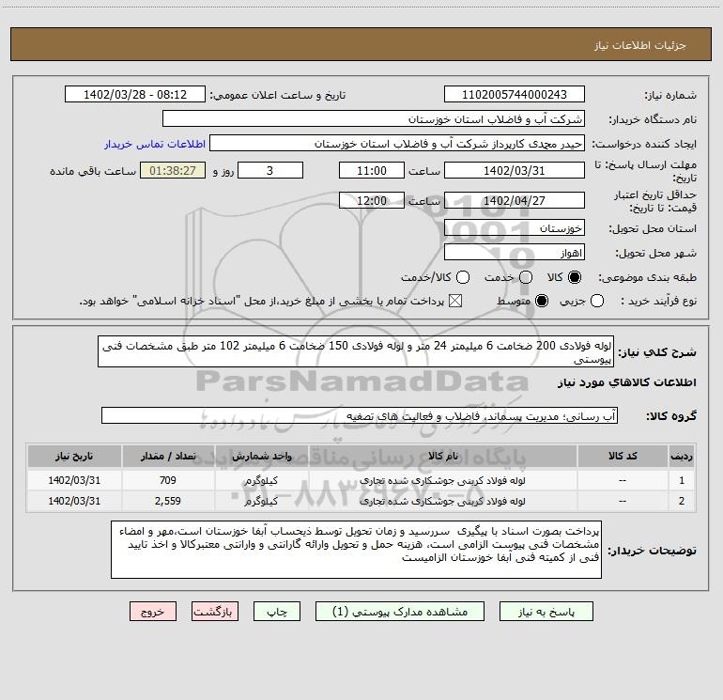Screen dimensions: 723x700
Task: Click the price validity date 1402/04/27 field
Action: coord(515,200)
